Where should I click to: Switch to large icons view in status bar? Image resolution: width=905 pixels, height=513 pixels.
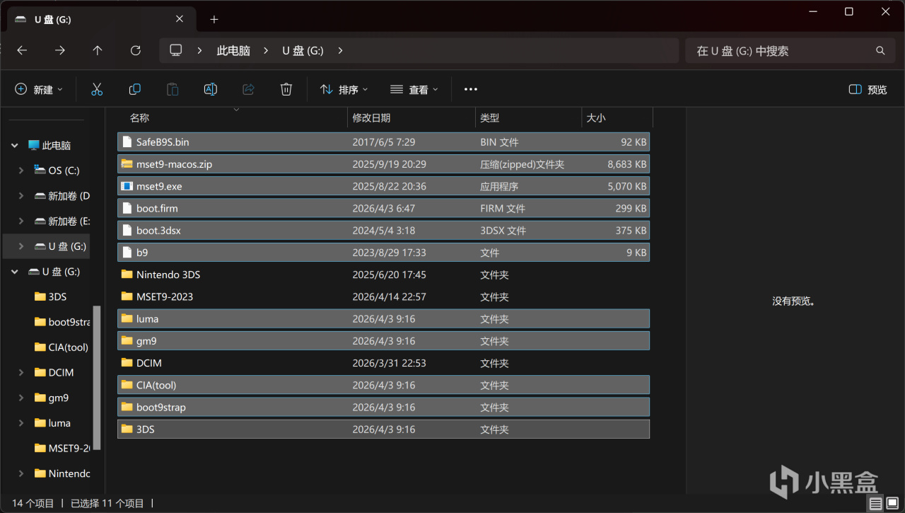pyautogui.click(x=891, y=504)
